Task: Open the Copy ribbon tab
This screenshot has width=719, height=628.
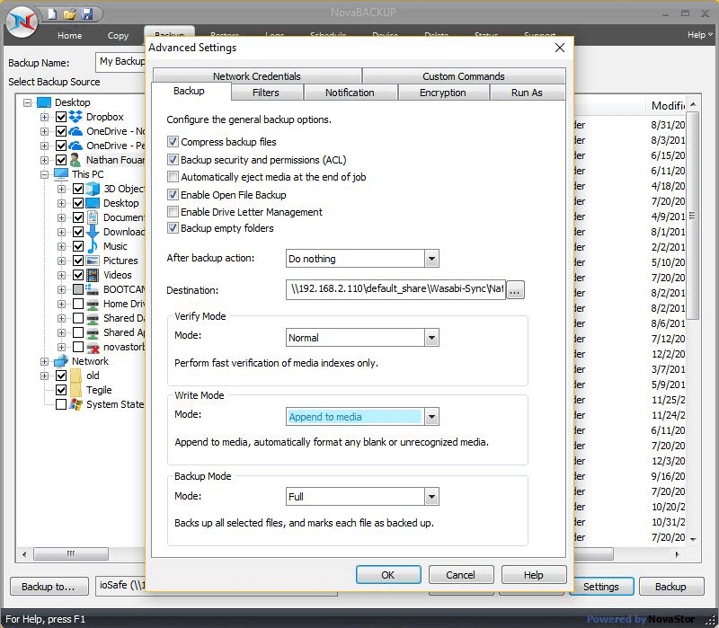Action: click(x=119, y=35)
